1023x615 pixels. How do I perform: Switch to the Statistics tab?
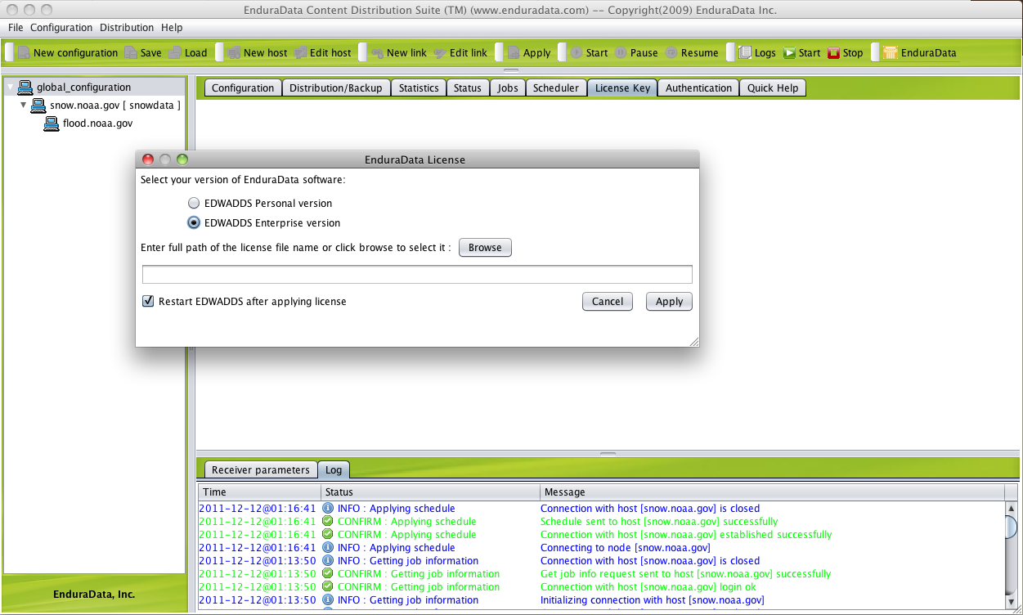click(x=419, y=88)
